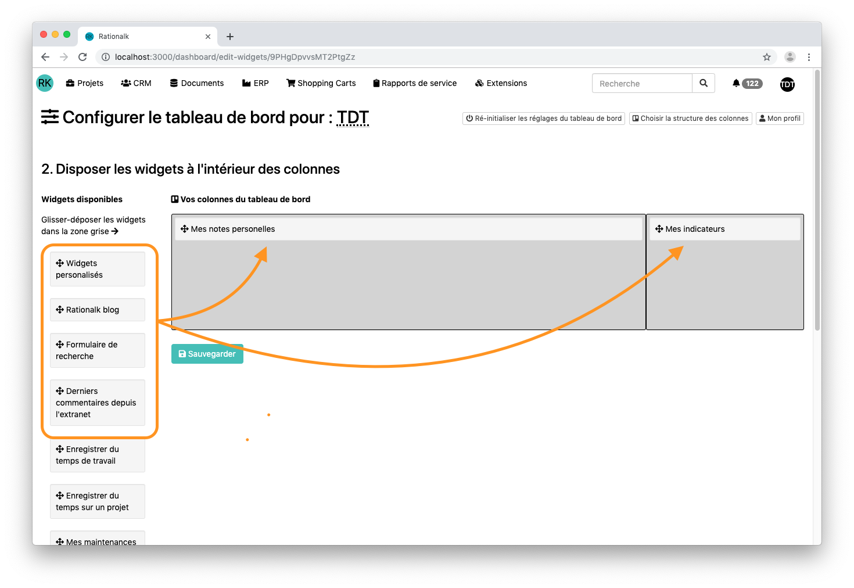Reload the page in the browser

[x=82, y=57]
